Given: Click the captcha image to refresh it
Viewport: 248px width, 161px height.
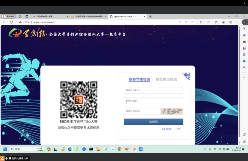Looking at the screenshot, I should (172, 111).
